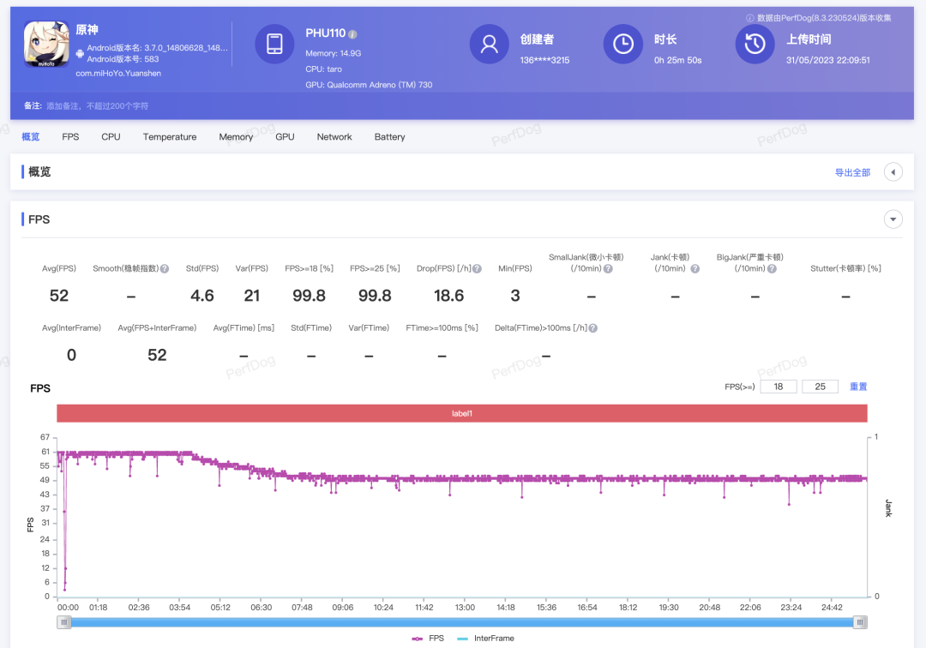Click the 导出全部 export all link
Image resolution: width=926 pixels, height=648 pixels.
852,172
